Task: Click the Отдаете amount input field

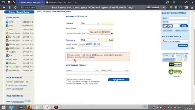Action: point(107,23)
